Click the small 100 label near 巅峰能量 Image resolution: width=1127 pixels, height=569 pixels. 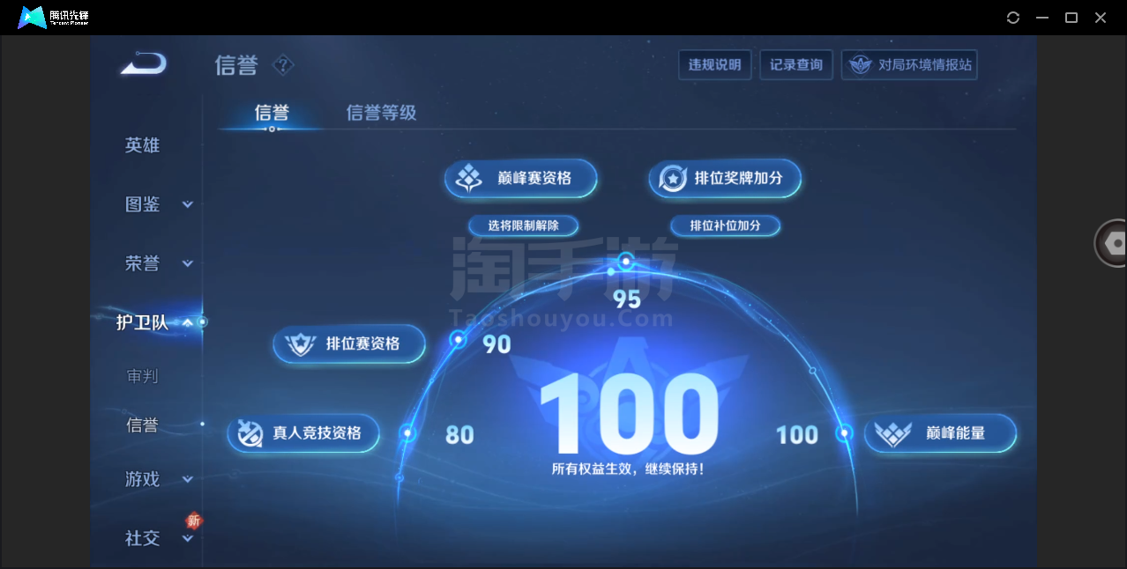coord(797,435)
